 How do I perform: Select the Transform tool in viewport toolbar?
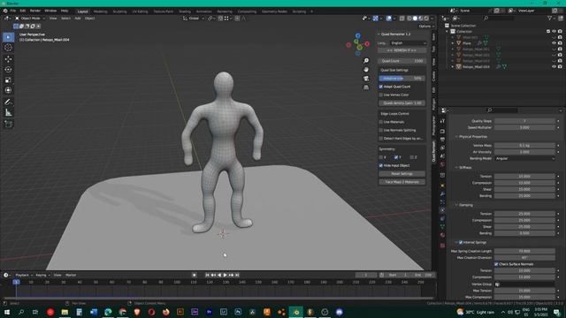(x=8, y=90)
